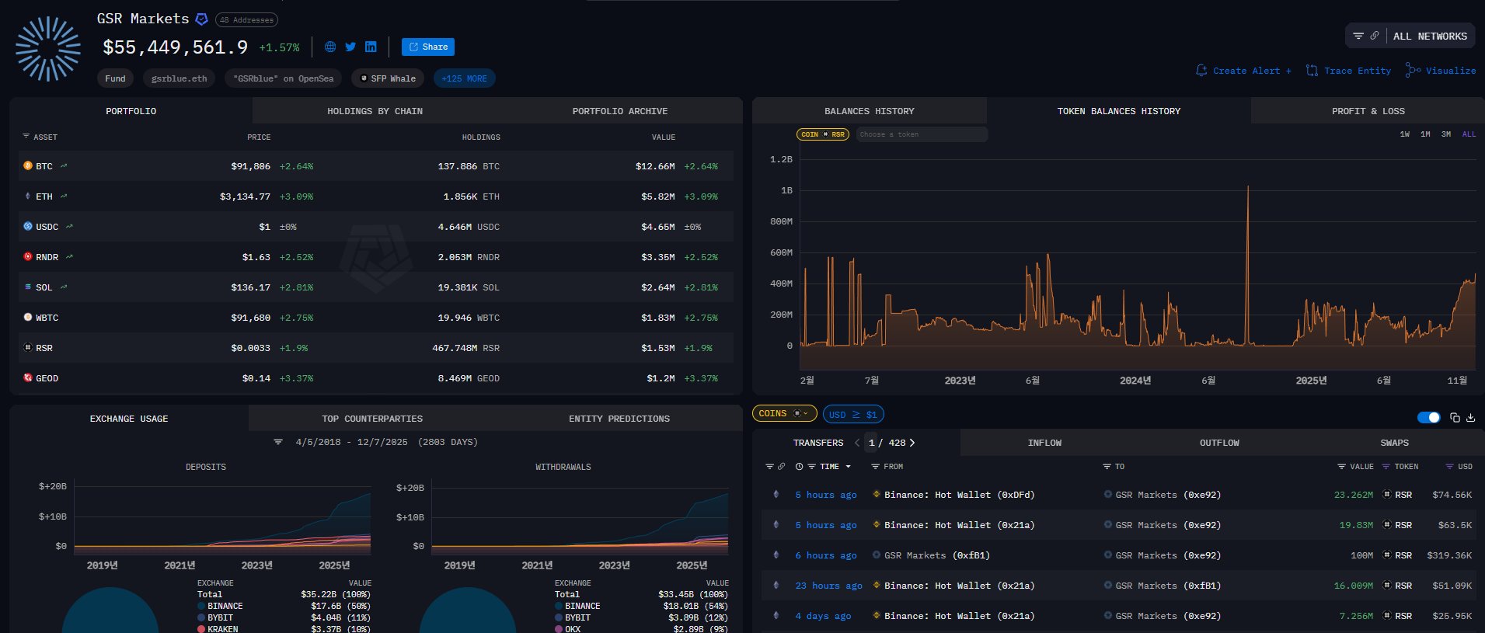The width and height of the screenshot is (1485, 633).
Task: Toggle the blue switch above transfers table
Action: [1428, 418]
